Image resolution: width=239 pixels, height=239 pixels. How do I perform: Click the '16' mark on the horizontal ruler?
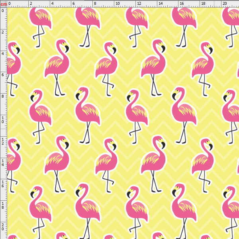(x=182, y=3)
